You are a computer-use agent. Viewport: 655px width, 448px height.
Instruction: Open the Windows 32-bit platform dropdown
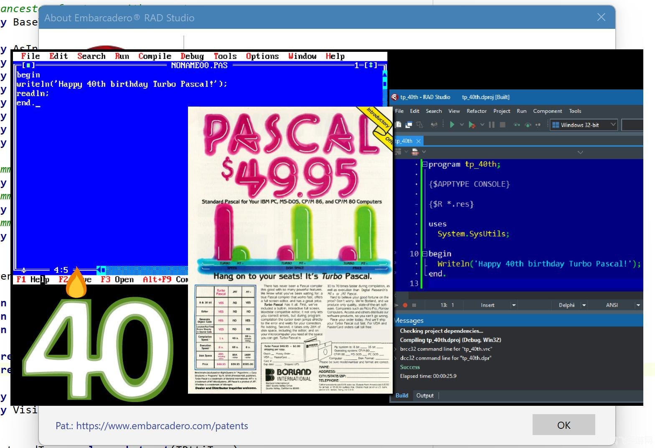pyautogui.click(x=613, y=125)
